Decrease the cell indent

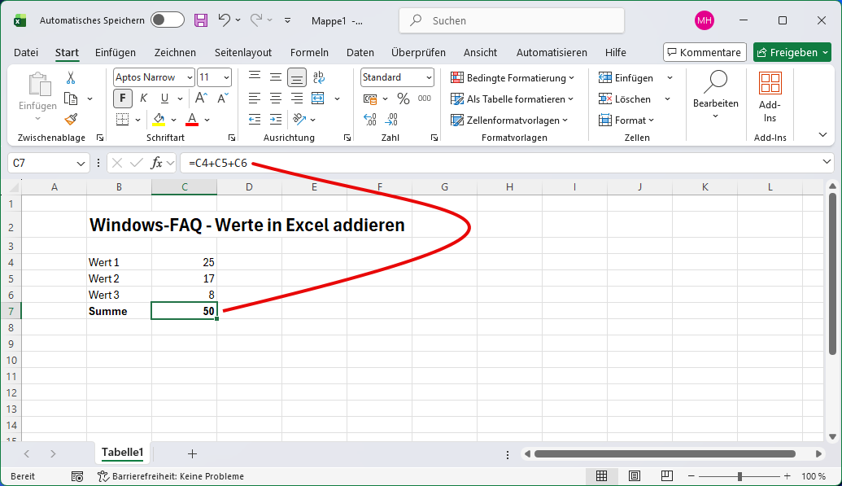coord(255,120)
